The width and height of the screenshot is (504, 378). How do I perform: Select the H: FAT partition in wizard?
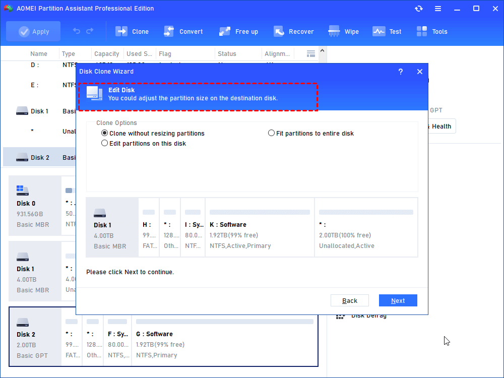coord(149,227)
